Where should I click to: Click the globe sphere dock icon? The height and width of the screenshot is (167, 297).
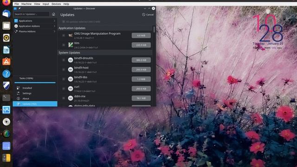(6, 134)
